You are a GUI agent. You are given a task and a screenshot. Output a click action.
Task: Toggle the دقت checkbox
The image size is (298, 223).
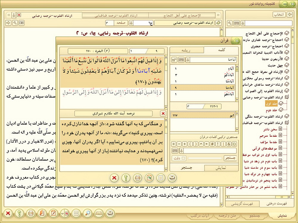point(183,158)
